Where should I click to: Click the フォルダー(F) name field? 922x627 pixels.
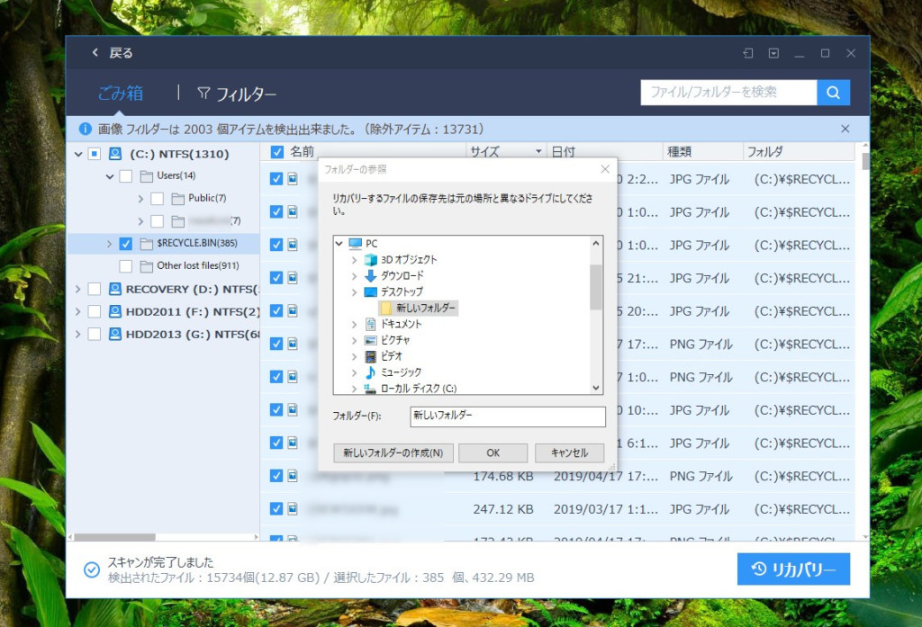pos(508,416)
